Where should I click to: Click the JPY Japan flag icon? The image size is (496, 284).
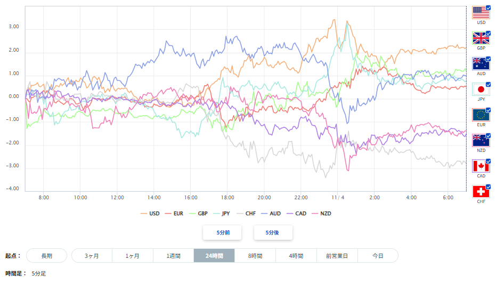coord(481,90)
